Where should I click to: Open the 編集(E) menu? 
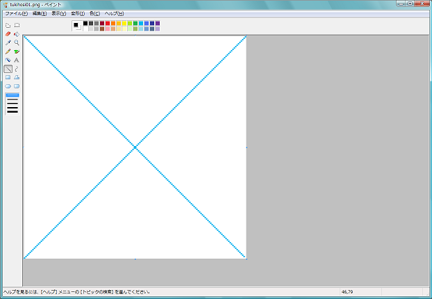[40, 13]
